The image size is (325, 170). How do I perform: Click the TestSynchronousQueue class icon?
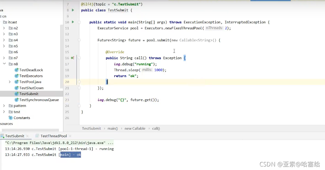point(17,100)
